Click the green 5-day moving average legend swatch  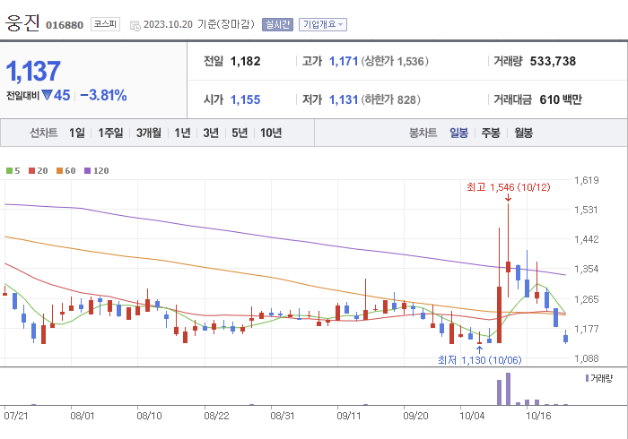pos(9,171)
